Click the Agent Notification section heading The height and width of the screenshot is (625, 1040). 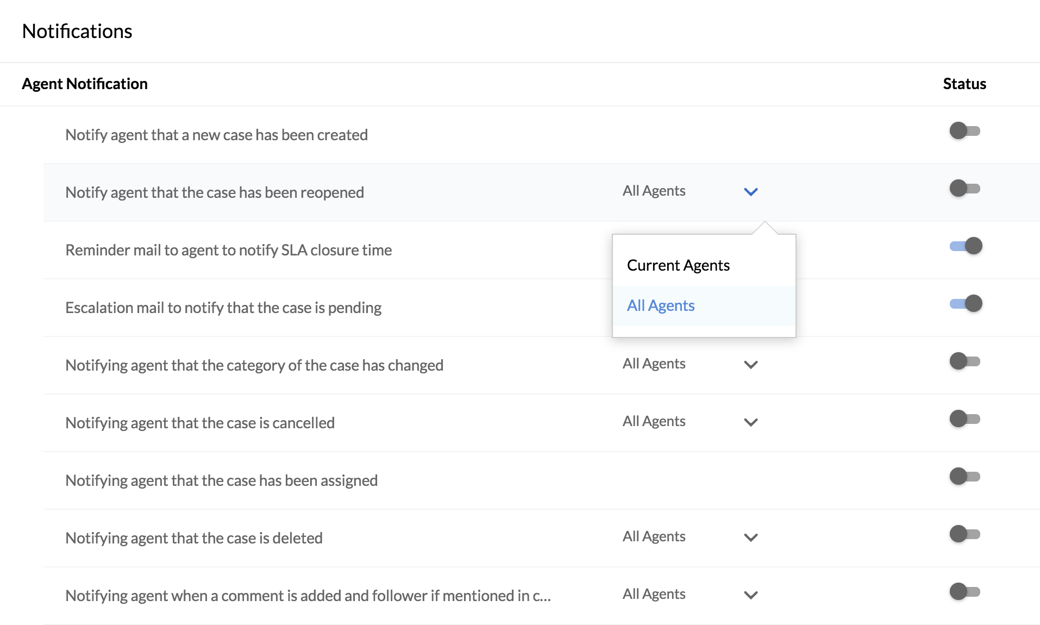(x=85, y=84)
